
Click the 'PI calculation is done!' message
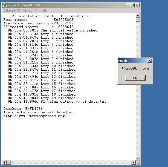136,68
